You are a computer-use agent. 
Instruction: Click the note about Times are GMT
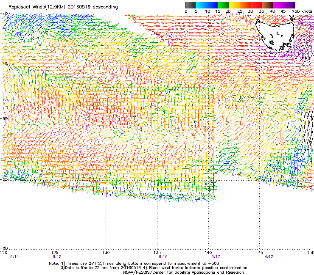pos(79,264)
